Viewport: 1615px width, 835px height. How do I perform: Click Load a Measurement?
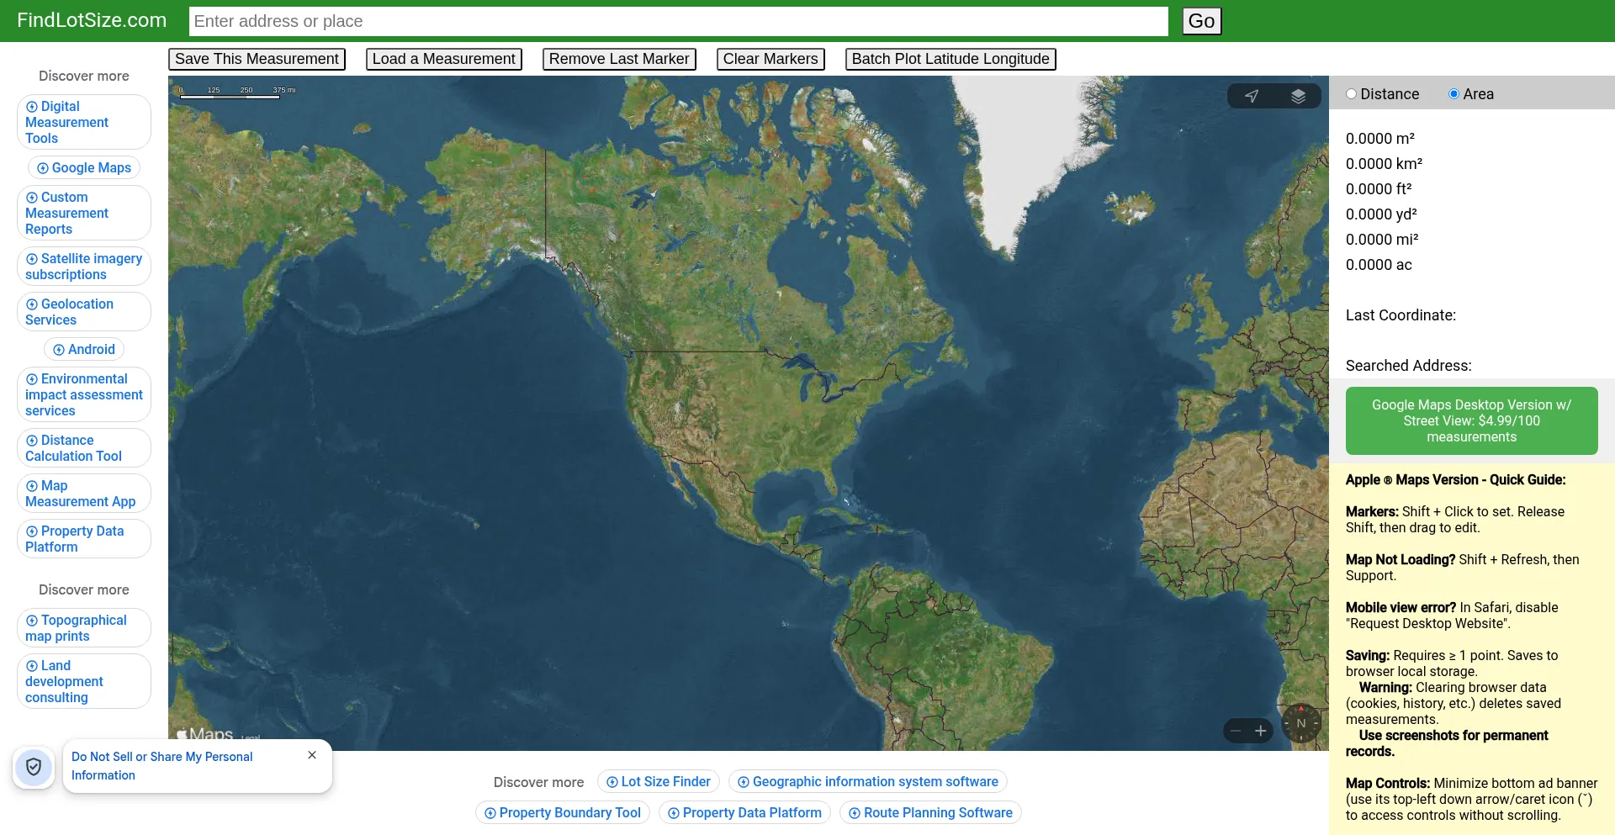tap(444, 59)
